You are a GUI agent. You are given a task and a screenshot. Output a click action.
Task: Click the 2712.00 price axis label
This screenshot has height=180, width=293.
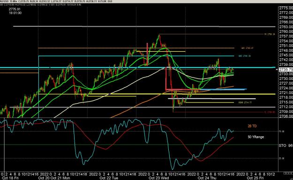pos(286,107)
